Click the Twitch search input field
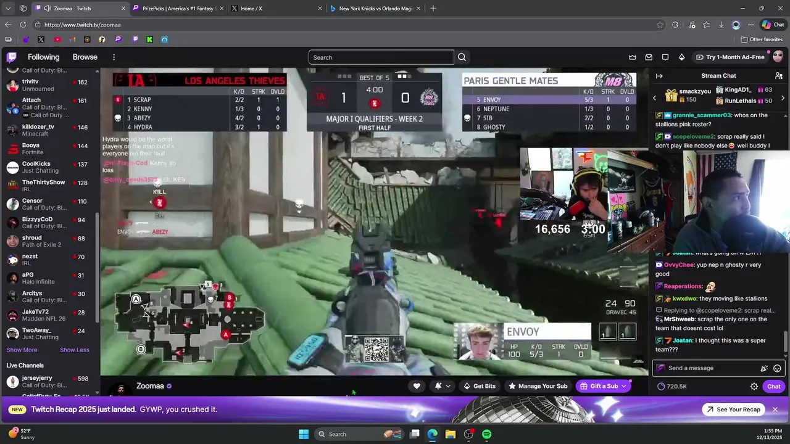This screenshot has width=790, height=444. click(x=381, y=57)
